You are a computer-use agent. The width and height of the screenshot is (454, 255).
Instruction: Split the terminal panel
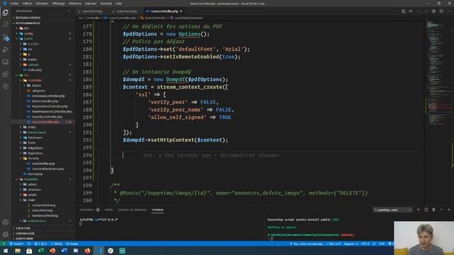point(426,210)
